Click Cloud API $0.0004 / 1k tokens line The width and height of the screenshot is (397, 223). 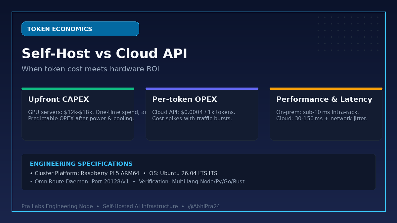[x=194, y=112]
